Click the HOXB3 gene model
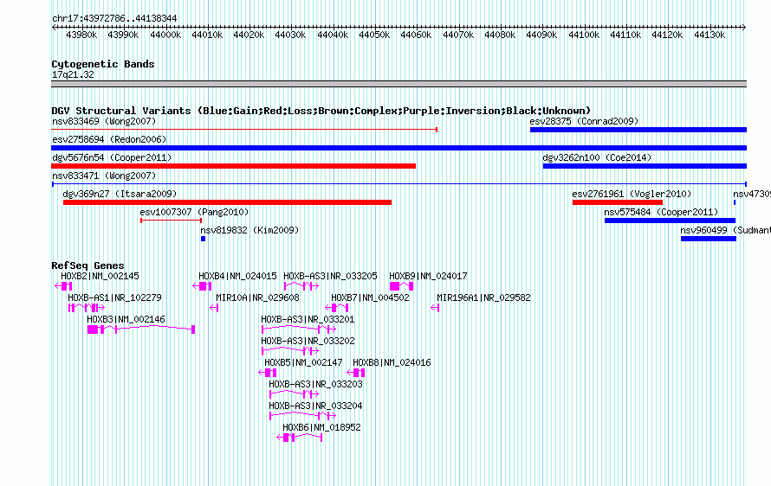Screen dimensions: 771x486 tap(141, 329)
